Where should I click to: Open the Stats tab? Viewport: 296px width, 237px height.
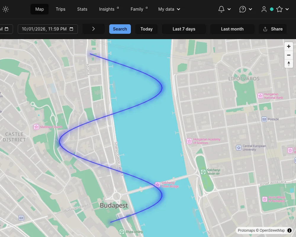coord(82,9)
